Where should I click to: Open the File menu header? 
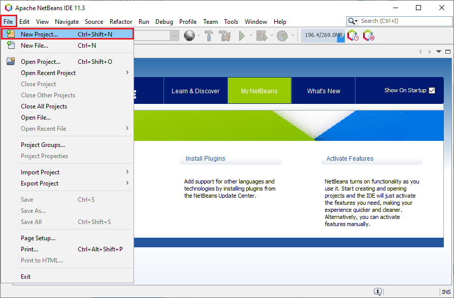(x=8, y=22)
